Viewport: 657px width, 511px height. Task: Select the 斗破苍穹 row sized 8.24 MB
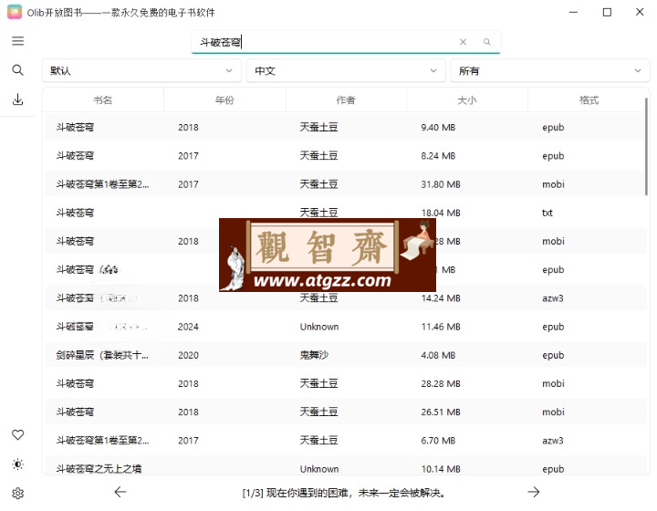click(x=344, y=156)
